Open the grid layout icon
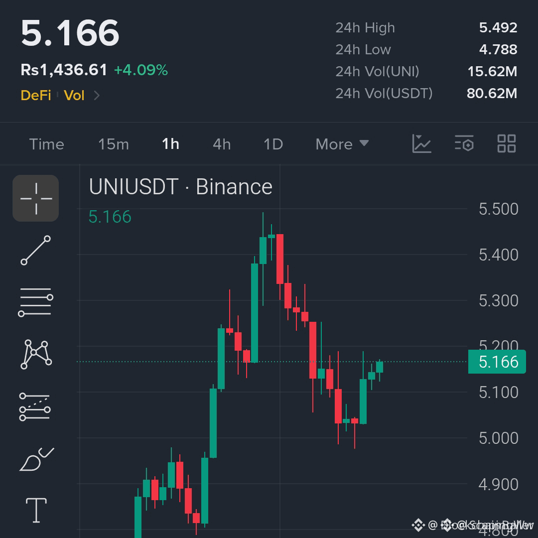The height and width of the screenshot is (538, 538). coord(507,143)
